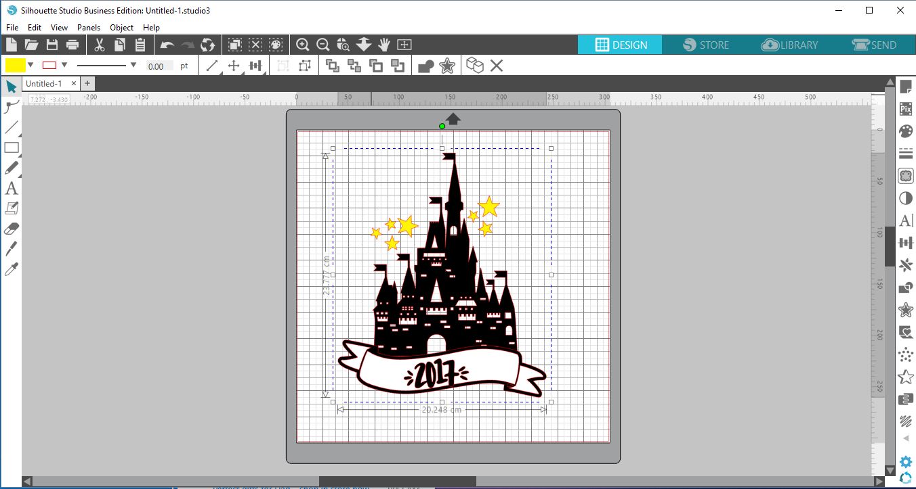Copy the selection using the Copy icon

(120, 45)
